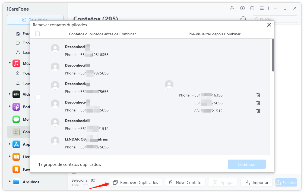Viewport: 304px width, 193px height.
Task: Delete the +861 merged phone number
Action: tap(258, 111)
